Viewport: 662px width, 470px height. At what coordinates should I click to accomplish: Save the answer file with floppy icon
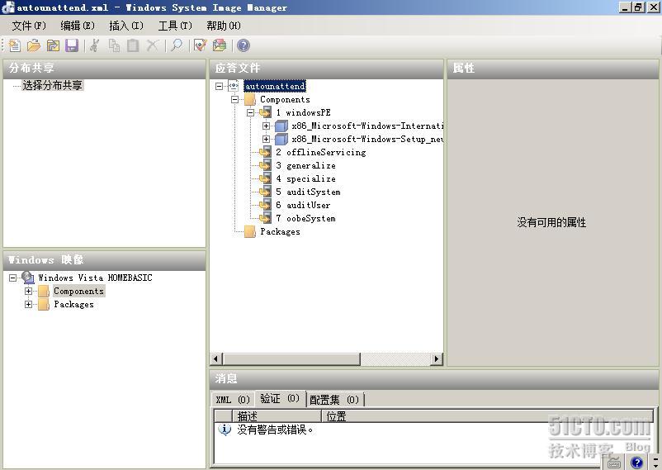click(72, 45)
